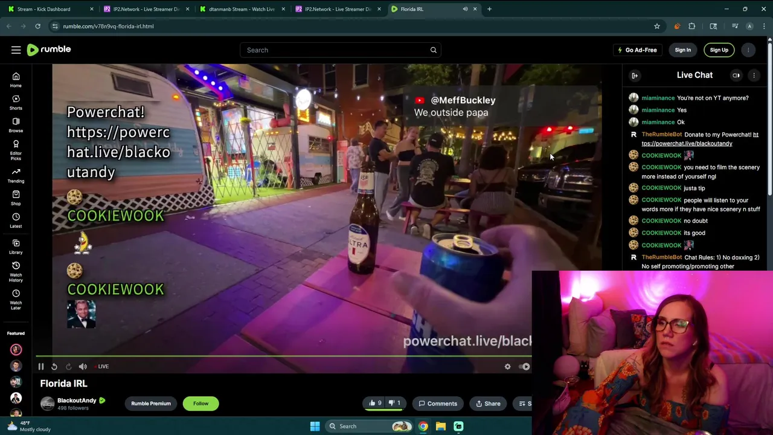This screenshot has height=435, width=773.
Task: Mute the Florida IRL tab audio
Action: click(x=465, y=9)
